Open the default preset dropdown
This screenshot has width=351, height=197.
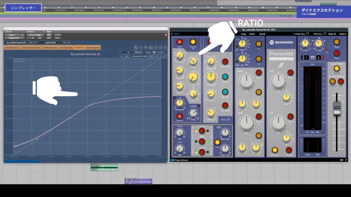pyautogui.click(x=35, y=35)
